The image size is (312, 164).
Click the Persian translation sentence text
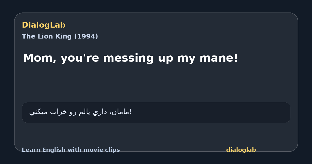81,112
